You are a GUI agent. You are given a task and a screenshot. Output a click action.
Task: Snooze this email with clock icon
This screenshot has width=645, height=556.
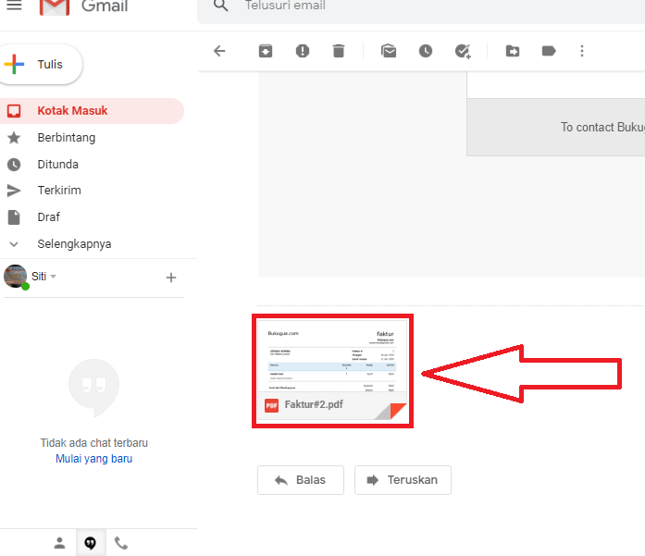click(426, 51)
